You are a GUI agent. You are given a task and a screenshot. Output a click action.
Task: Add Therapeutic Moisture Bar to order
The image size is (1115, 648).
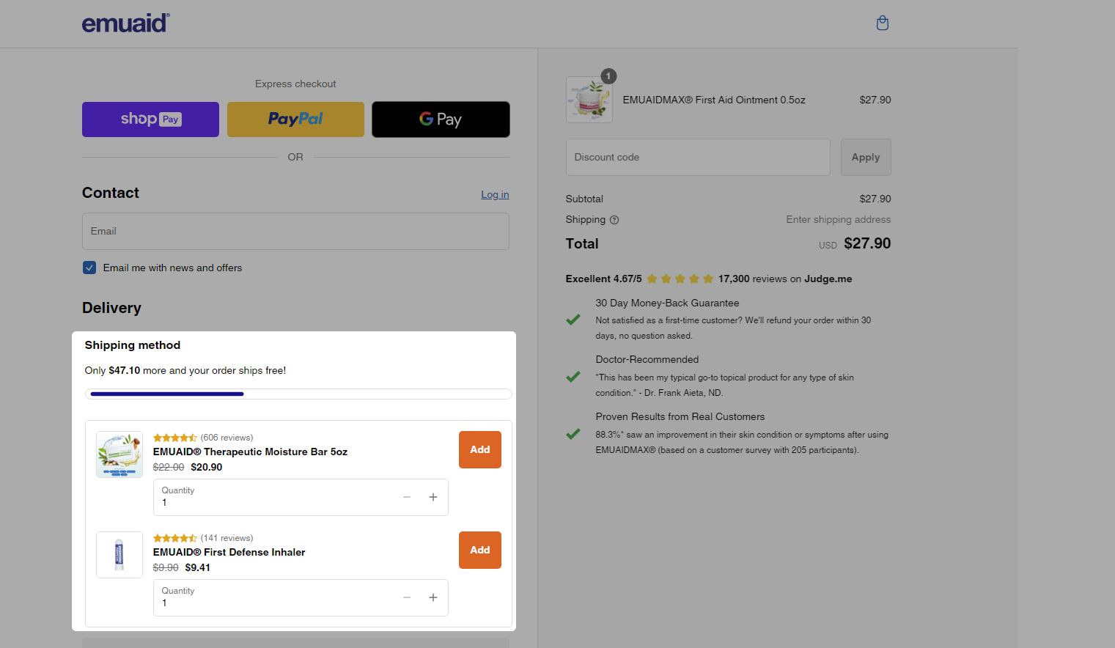479,449
